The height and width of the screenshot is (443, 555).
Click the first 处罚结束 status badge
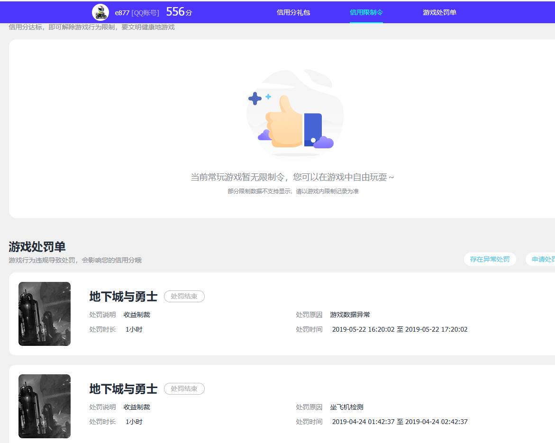[x=184, y=296]
